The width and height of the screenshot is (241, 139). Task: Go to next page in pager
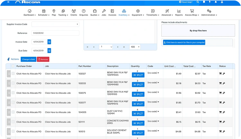click(x=118, y=47)
